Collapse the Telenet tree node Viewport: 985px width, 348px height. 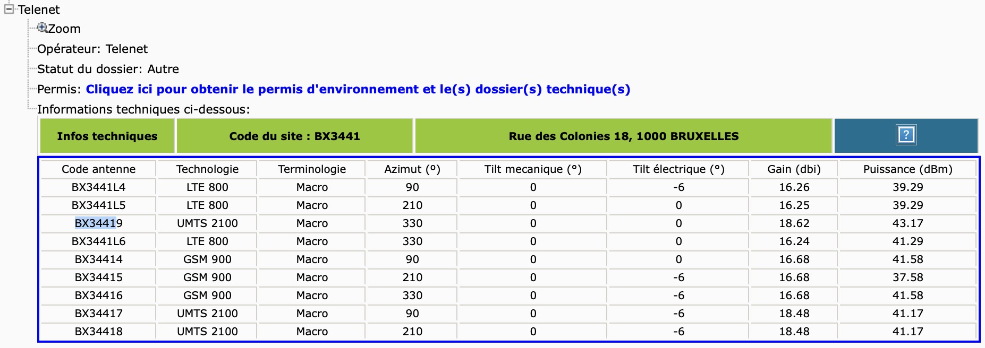pyautogui.click(x=9, y=10)
